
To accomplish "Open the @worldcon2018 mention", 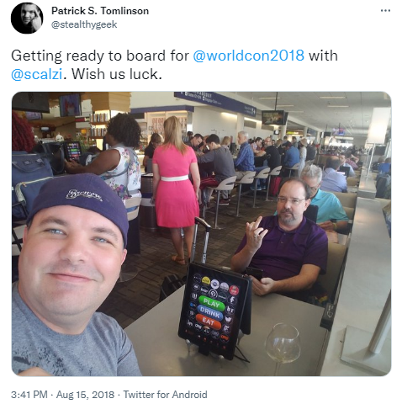I will click(x=248, y=56).
